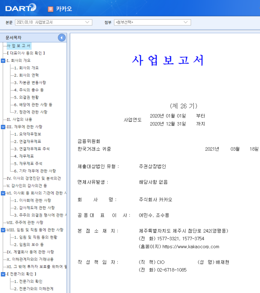Click the 카카오 company name in header
Screen dimensions: 260x293
[x=64, y=9]
